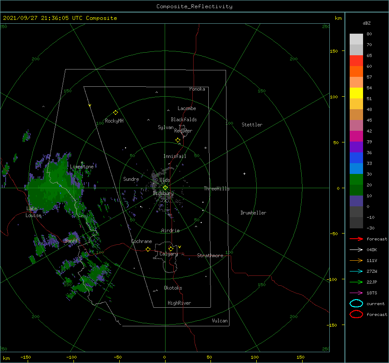Click the orange 111V arrow in legend
The height and width of the screenshot is (363, 389).
click(356, 260)
